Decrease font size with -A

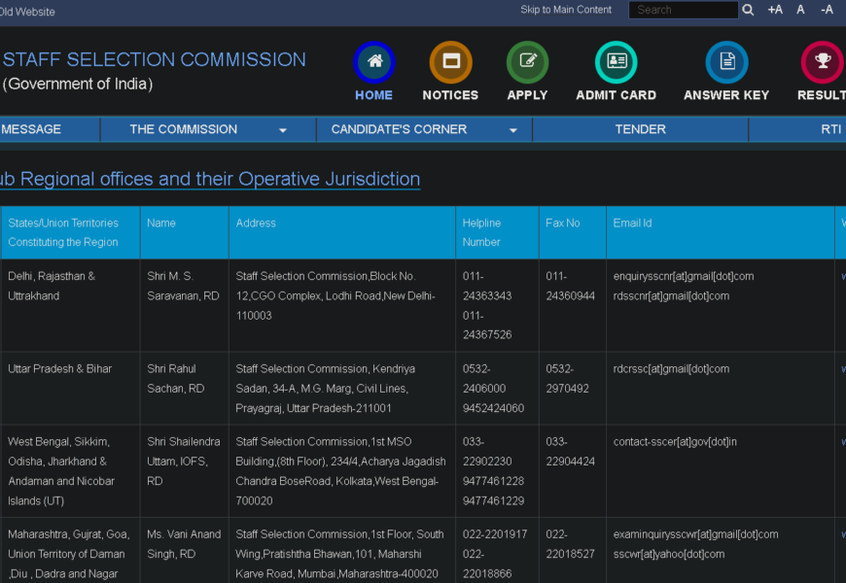(827, 10)
